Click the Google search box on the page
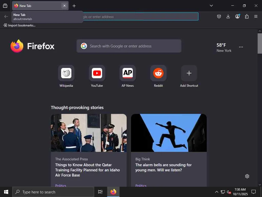The image size is (262, 197). pos(129,46)
